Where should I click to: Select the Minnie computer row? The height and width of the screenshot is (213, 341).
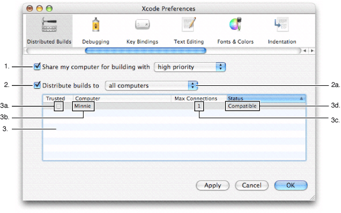pyautogui.click(x=174, y=106)
